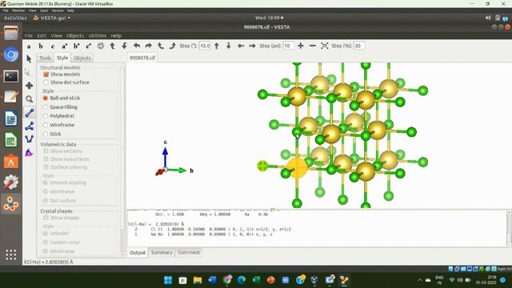Click the style panel vertical scrollbar
The height and width of the screenshot is (288, 512).
pos(122,160)
